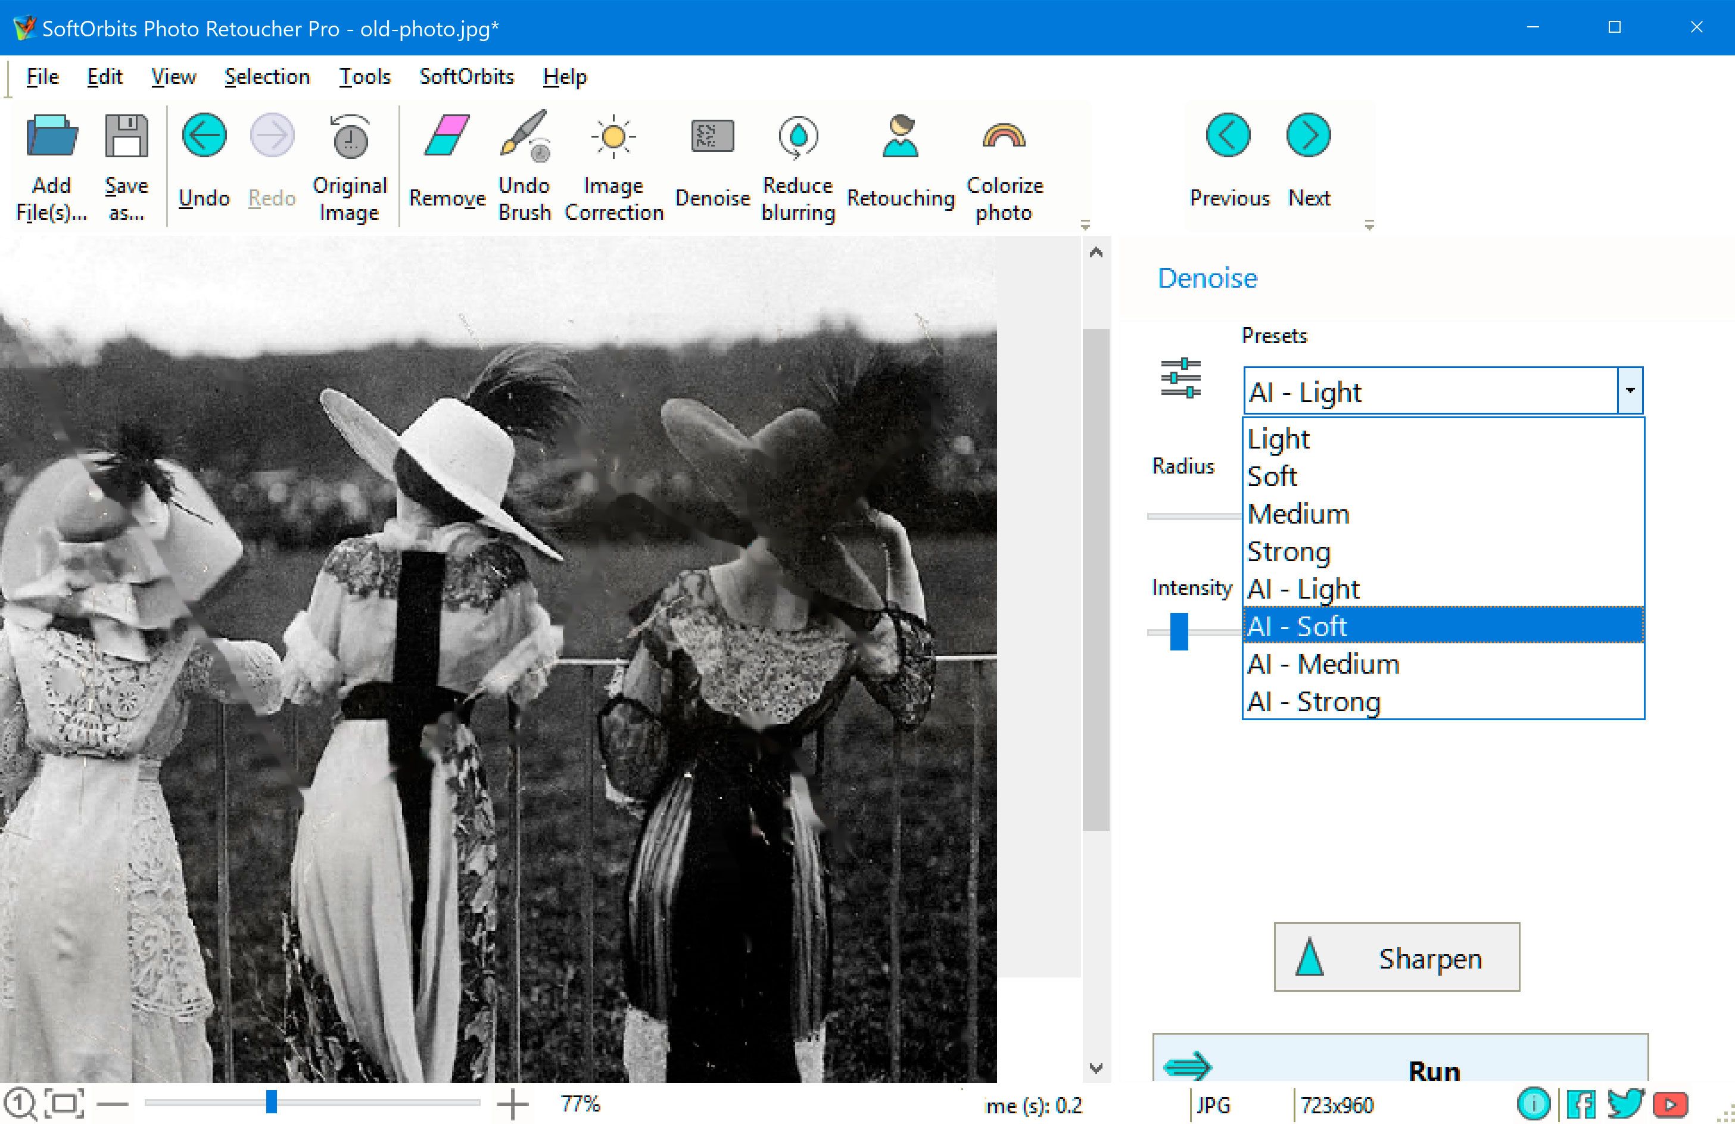
Task: Open the Facebook link icon
Action: tap(1581, 1104)
